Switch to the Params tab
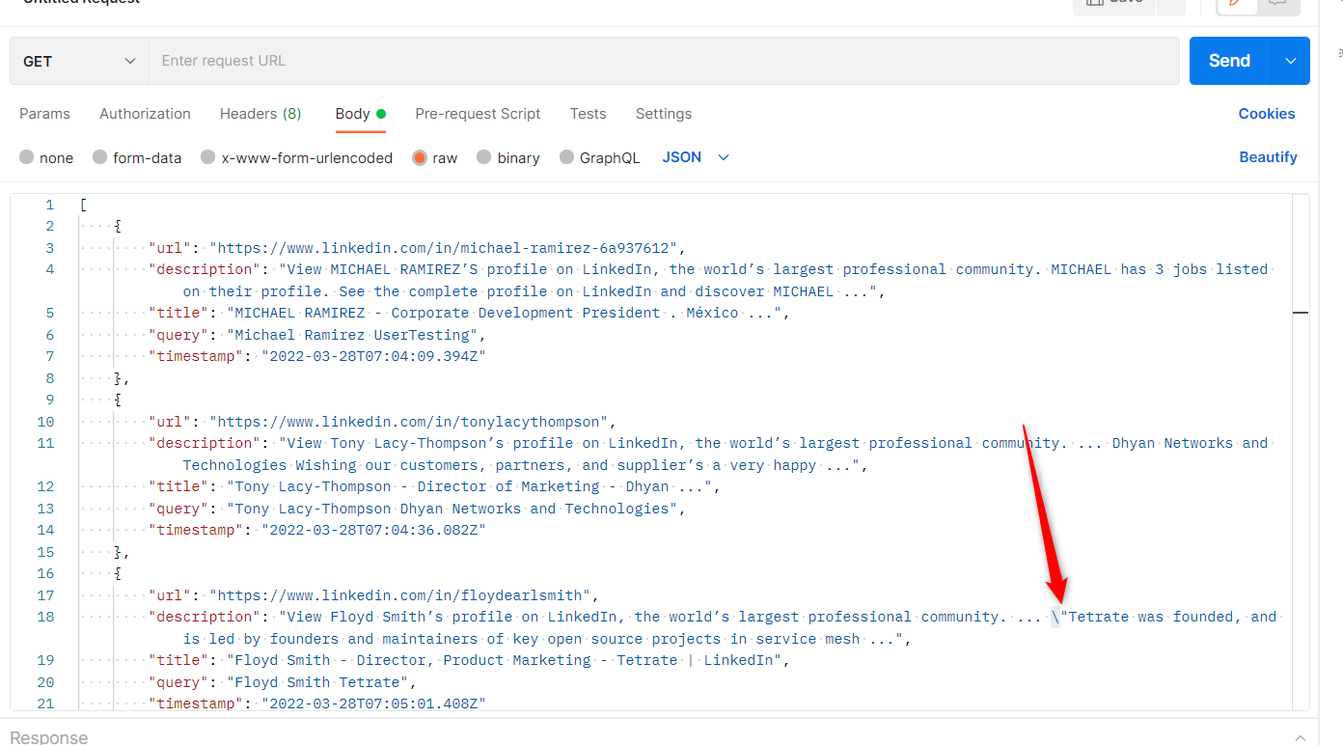The height and width of the screenshot is (745, 1343). coord(44,114)
